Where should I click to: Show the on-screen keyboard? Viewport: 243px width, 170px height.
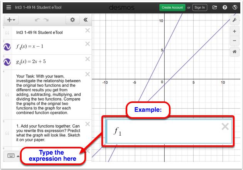click(11, 156)
